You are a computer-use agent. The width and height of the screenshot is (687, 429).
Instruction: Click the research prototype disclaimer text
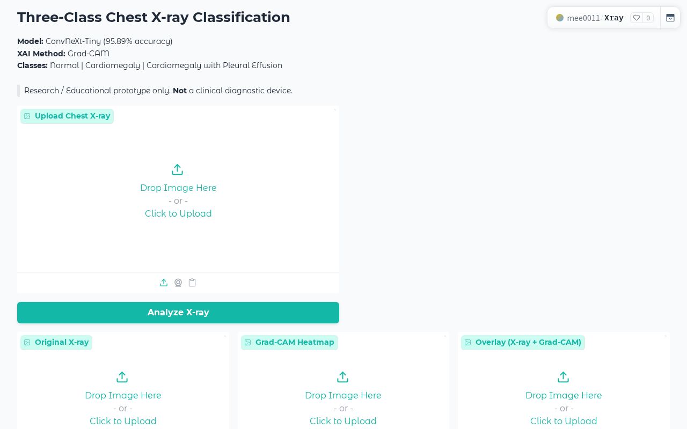(158, 91)
